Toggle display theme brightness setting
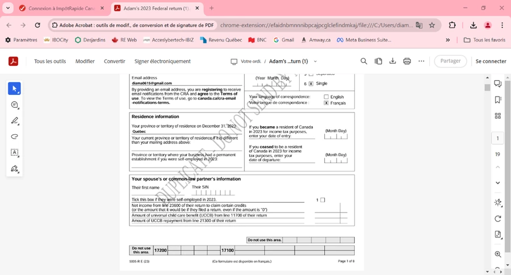The height and width of the screenshot is (275, 511). click(x=497, y=203)
